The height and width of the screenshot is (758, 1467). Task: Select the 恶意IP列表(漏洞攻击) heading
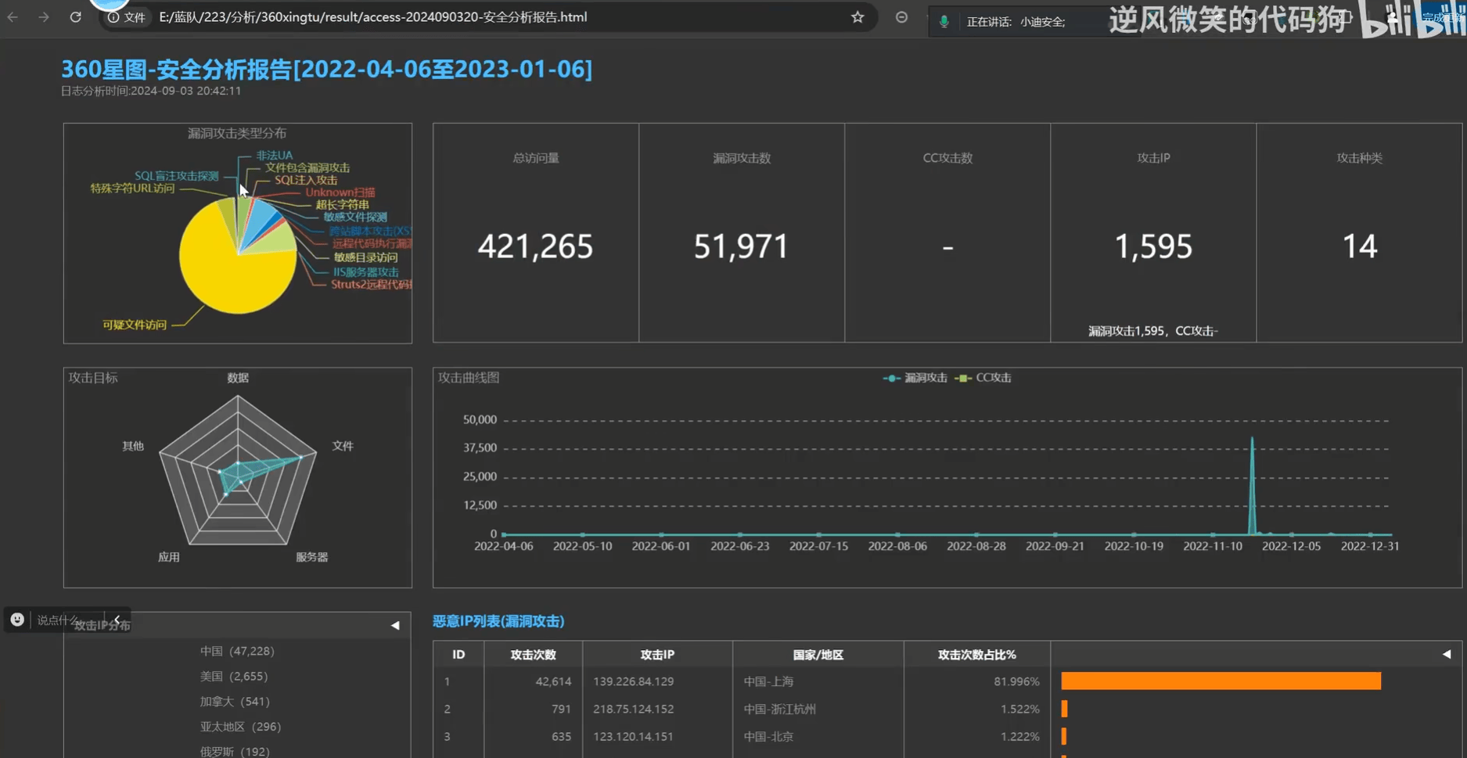tap(498, 621)
